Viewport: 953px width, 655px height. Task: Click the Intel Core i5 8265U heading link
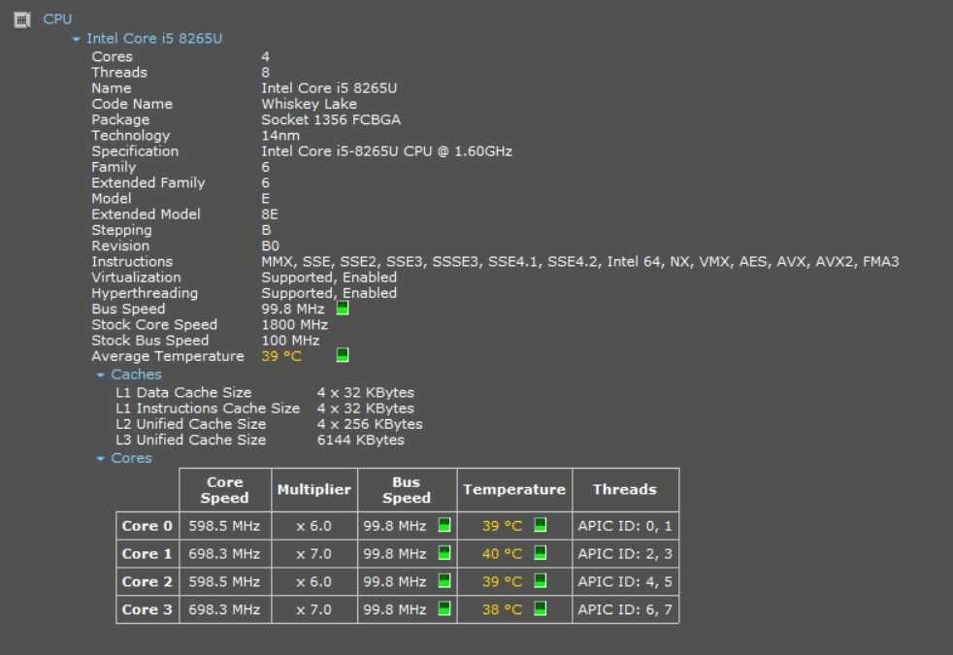pyautogui.click(x=154, y=39)
